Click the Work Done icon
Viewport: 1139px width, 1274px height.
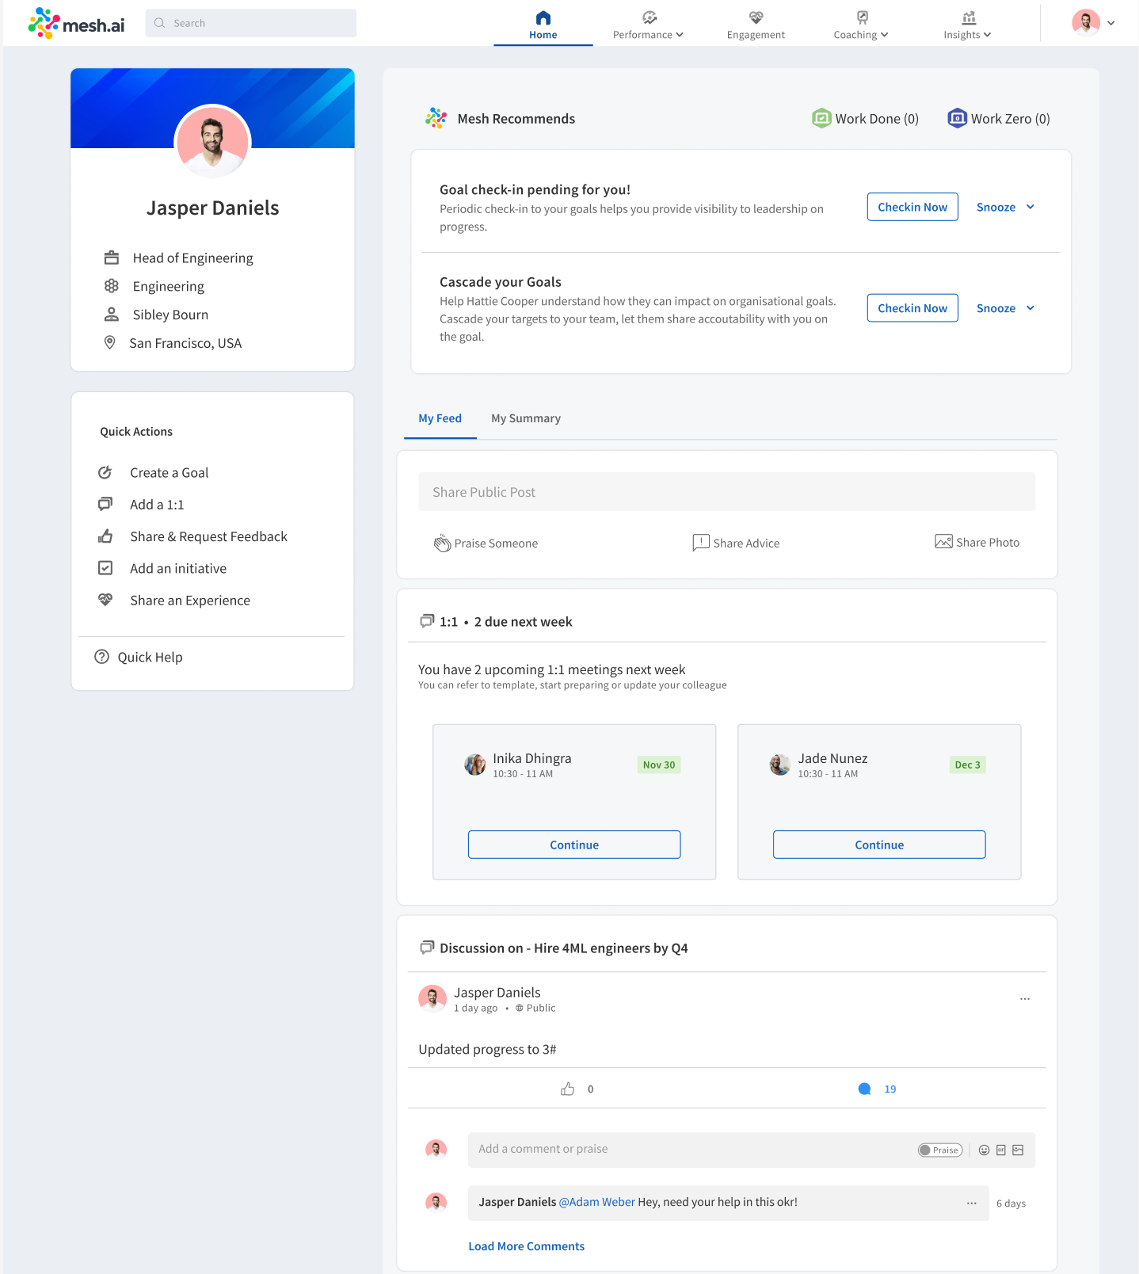click(x=821, y=118)
